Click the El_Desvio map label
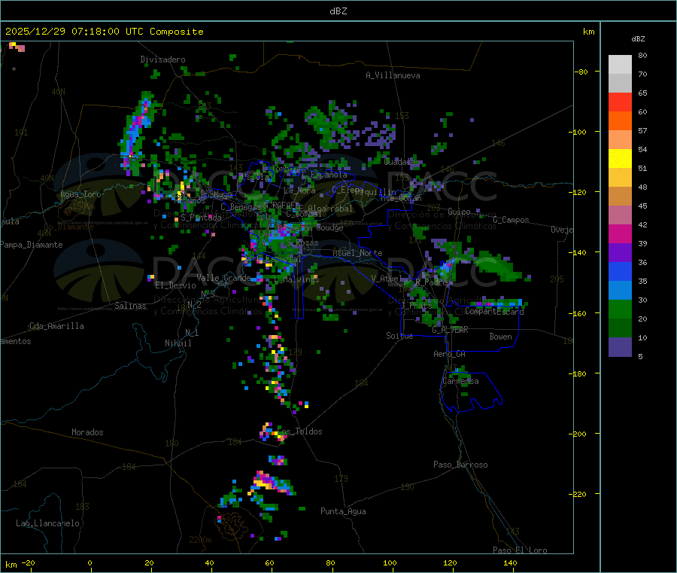 pyautogui.click(x=176, y=285)
